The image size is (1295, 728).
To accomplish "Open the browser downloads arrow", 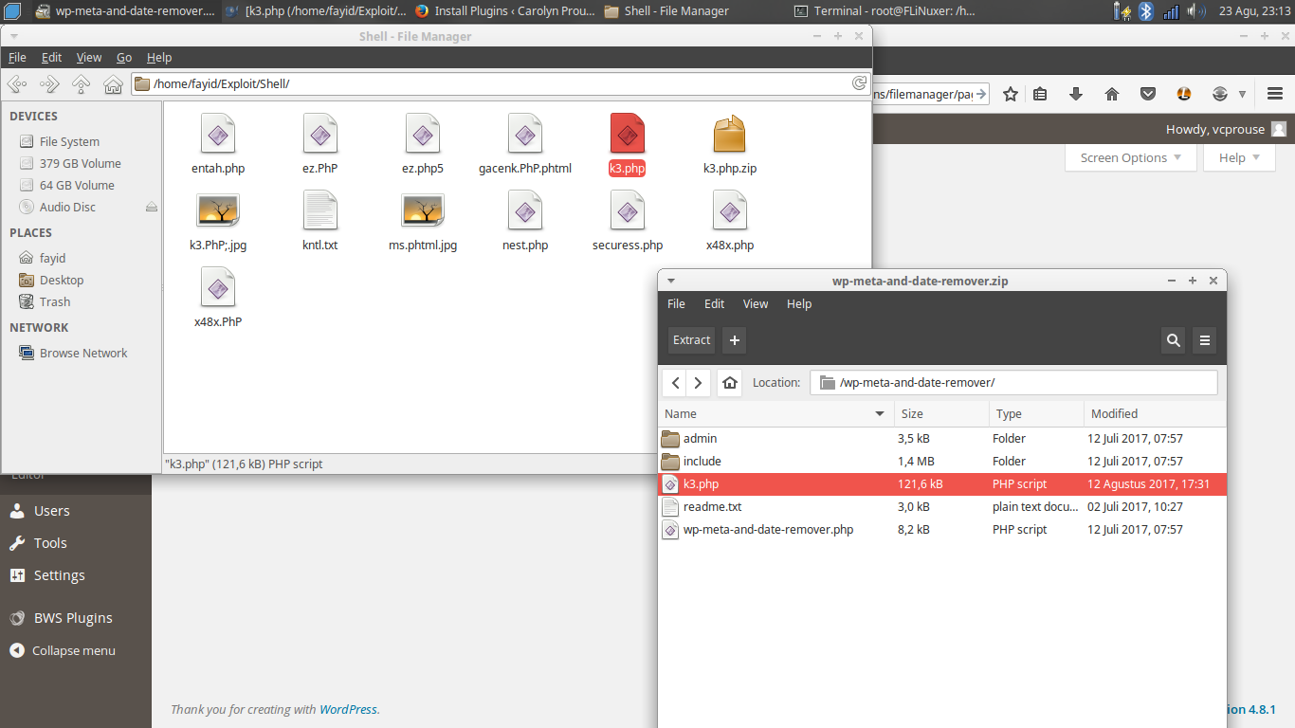I will point(1076,94).
